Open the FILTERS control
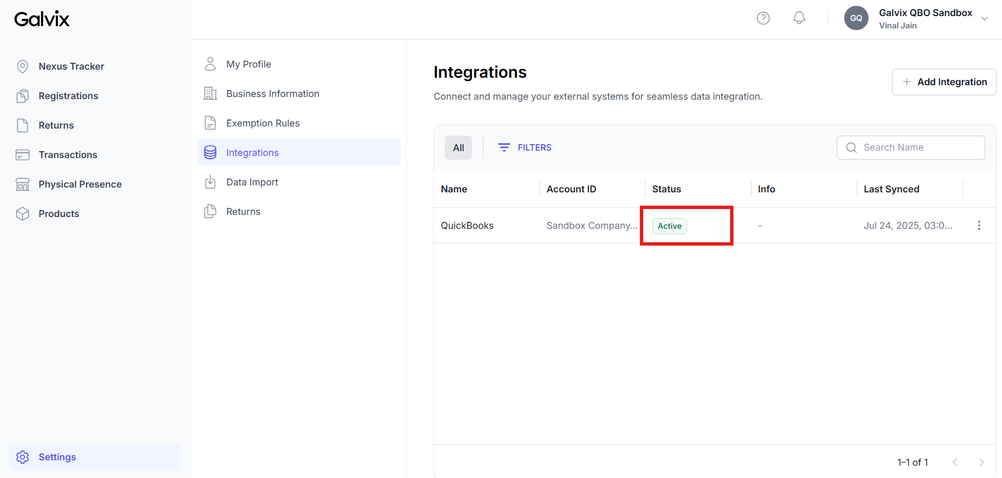The height and width of the screenshot is (478, 1002). (x=525, y=147)
